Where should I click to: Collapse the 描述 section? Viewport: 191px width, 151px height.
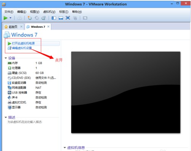[6, 118]
